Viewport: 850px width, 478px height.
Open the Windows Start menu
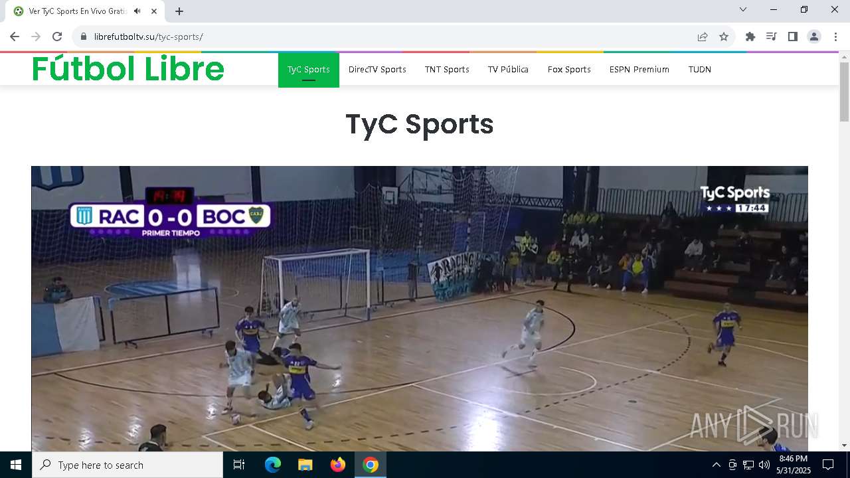[x=16, y=465]
